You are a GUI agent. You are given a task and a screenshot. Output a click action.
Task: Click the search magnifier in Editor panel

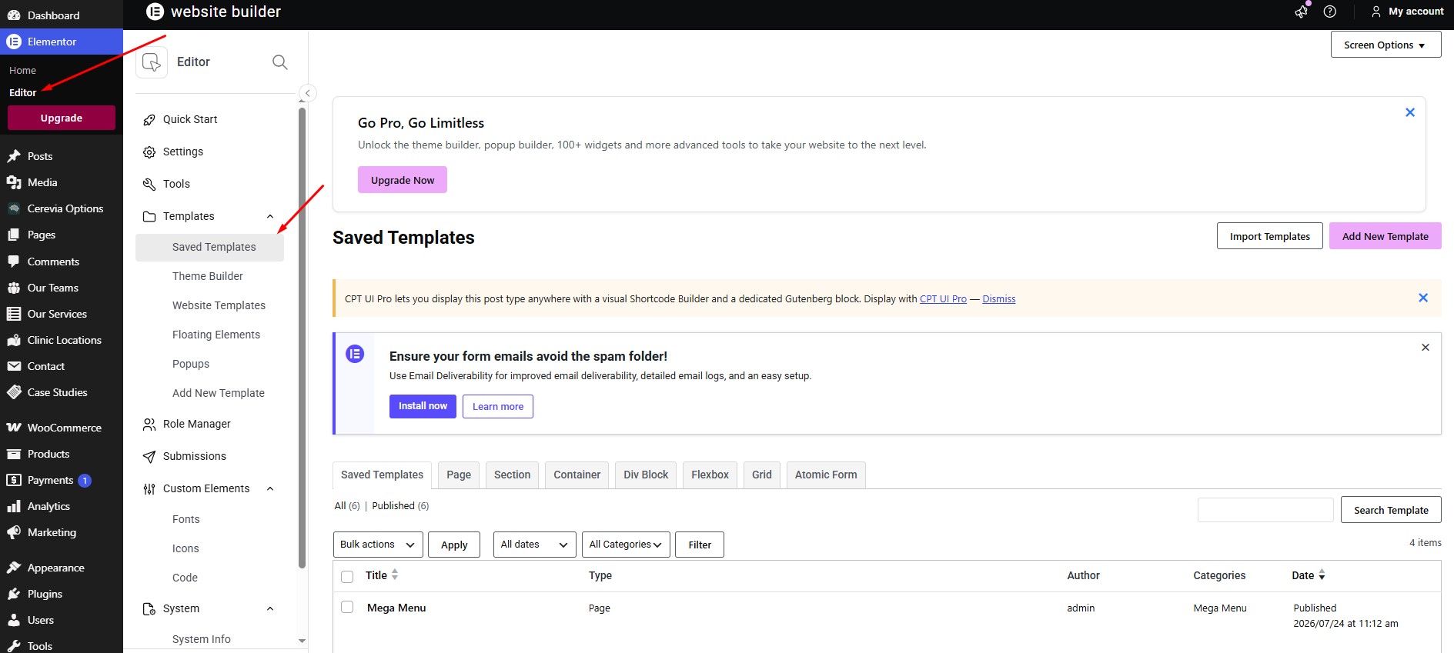point(280,62)
